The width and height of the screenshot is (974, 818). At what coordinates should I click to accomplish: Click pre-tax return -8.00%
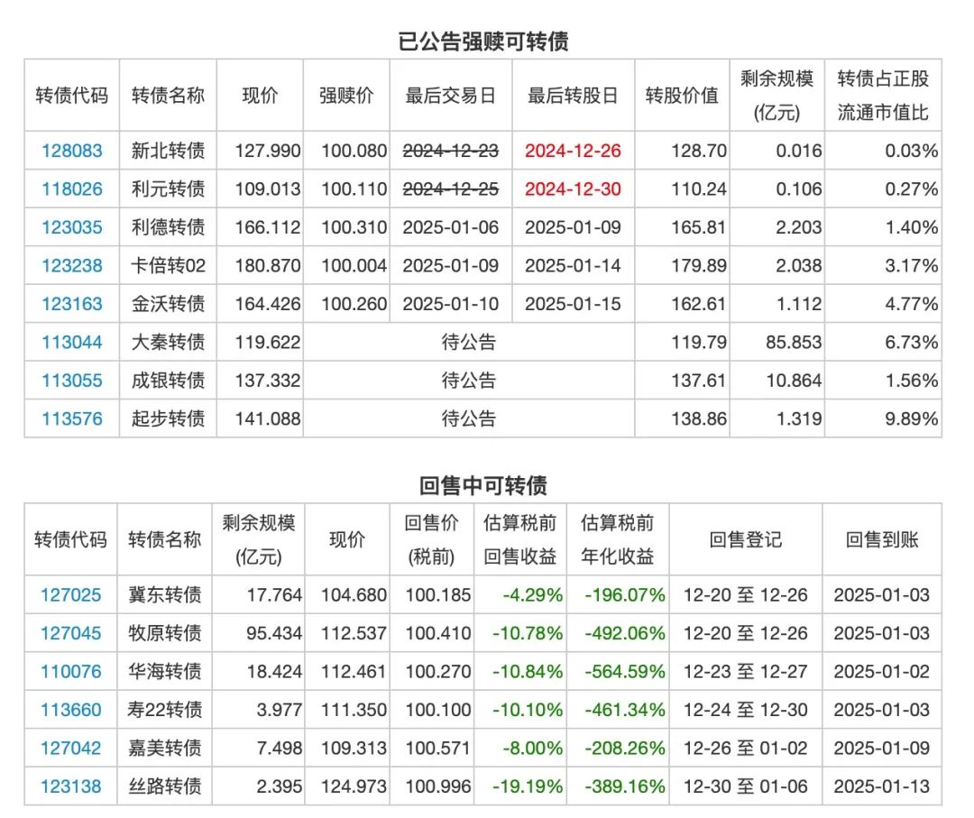click(x=532, y=748)
